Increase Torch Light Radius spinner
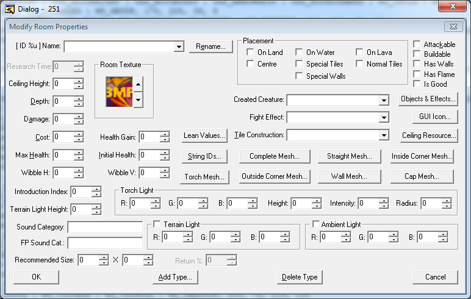This screenshot has width=471, height=299. coord(447,201)
